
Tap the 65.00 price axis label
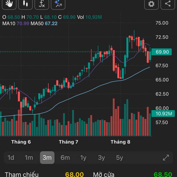click(162, 80)
